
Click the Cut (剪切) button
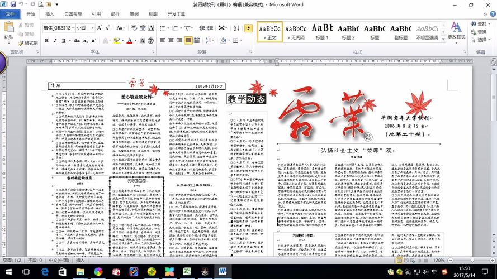pyautogui.click(x=26, y=25)
